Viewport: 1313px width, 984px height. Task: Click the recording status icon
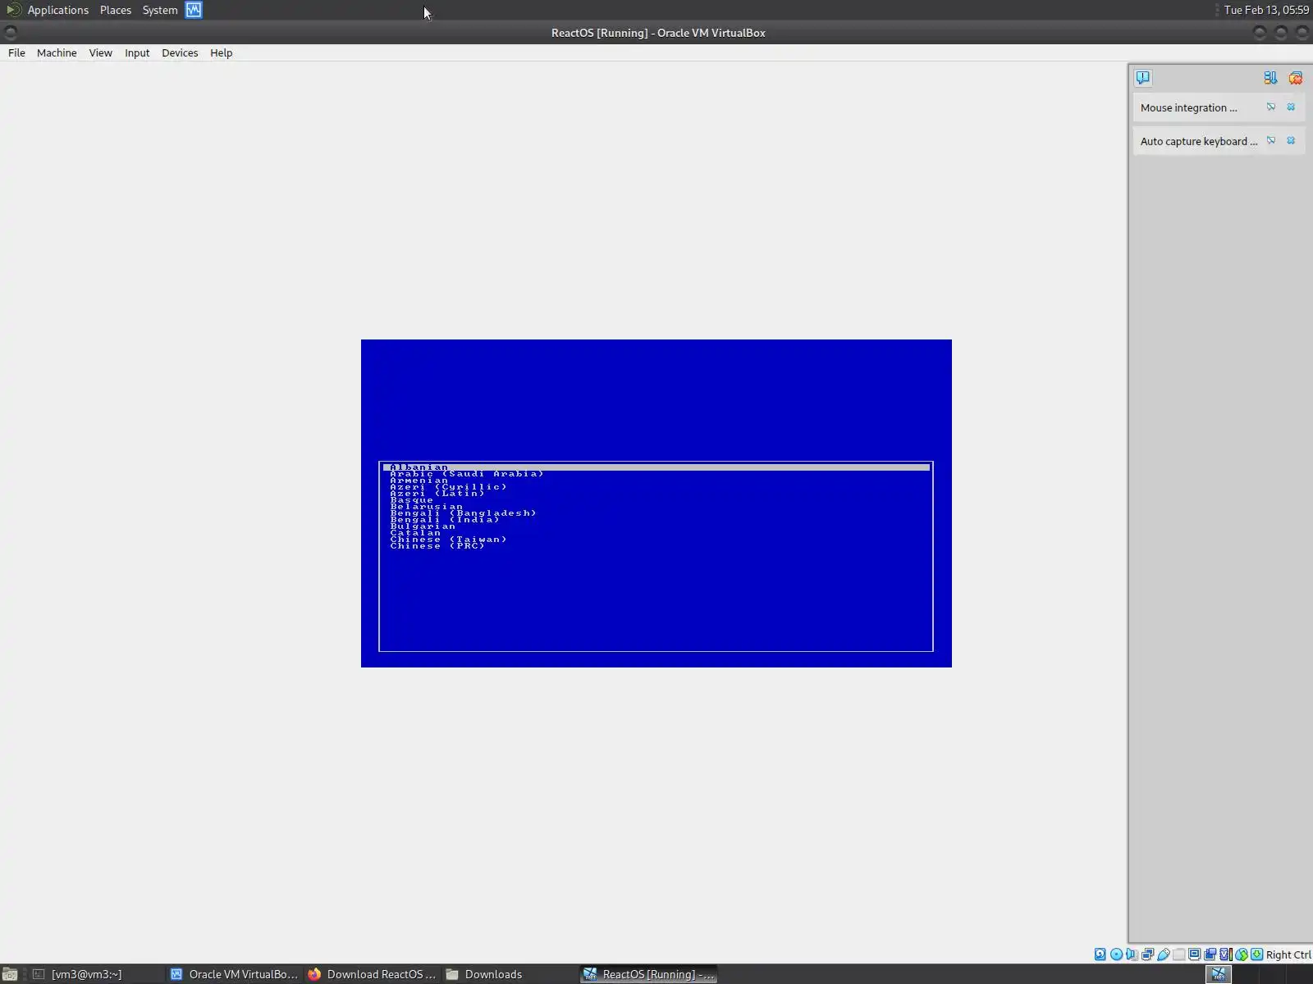tap(1210, 954)
